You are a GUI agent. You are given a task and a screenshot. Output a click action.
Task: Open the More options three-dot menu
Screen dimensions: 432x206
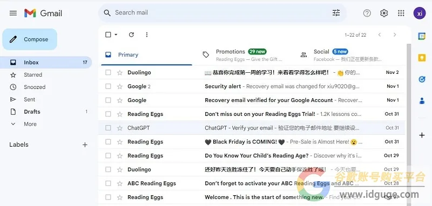point(146,35)
